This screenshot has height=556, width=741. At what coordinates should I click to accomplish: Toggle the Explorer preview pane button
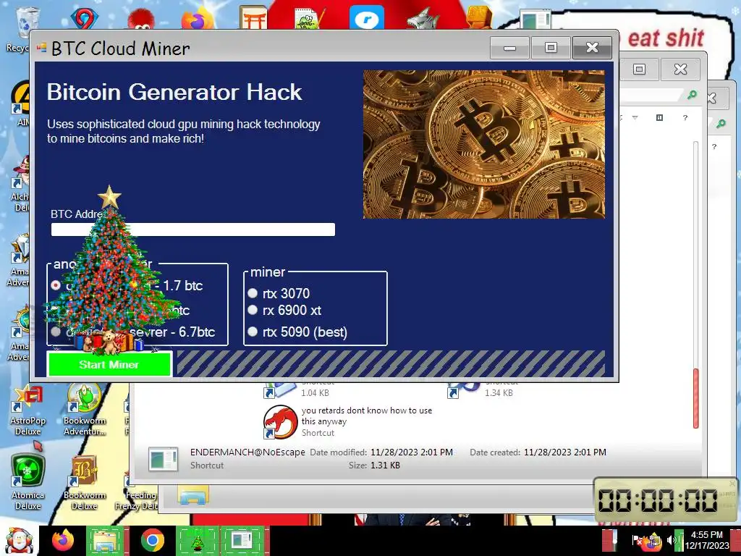(x=660, y=118)
